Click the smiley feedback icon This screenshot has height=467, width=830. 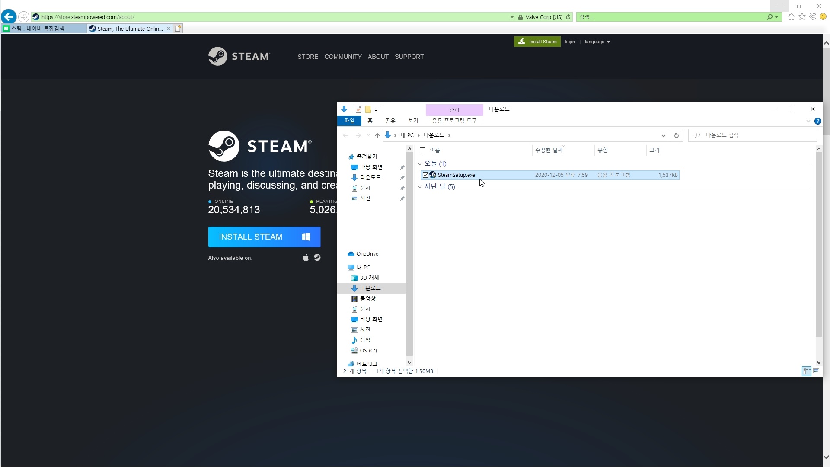click(823, 17)
